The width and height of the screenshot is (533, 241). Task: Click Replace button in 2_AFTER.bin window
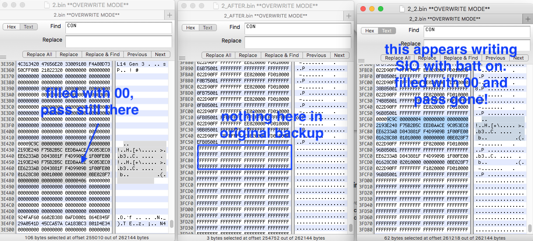pyautogui.click(x=248, y=55)
